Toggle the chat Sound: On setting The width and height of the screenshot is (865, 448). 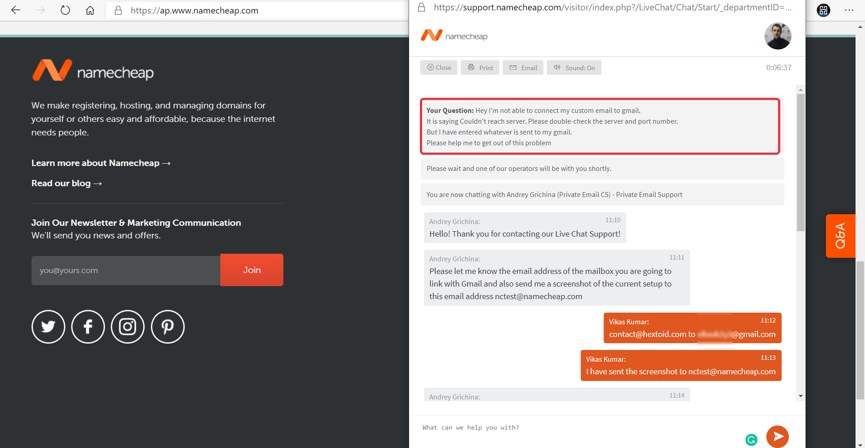click(x=574, y=67)
